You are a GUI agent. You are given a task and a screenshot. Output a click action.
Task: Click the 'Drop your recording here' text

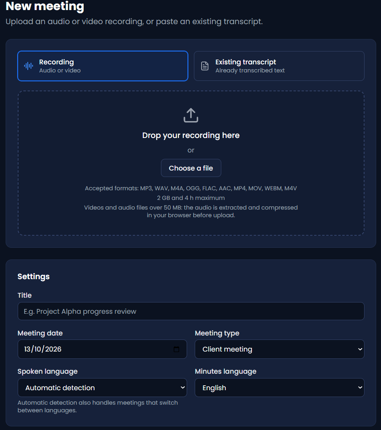[191, 135]
